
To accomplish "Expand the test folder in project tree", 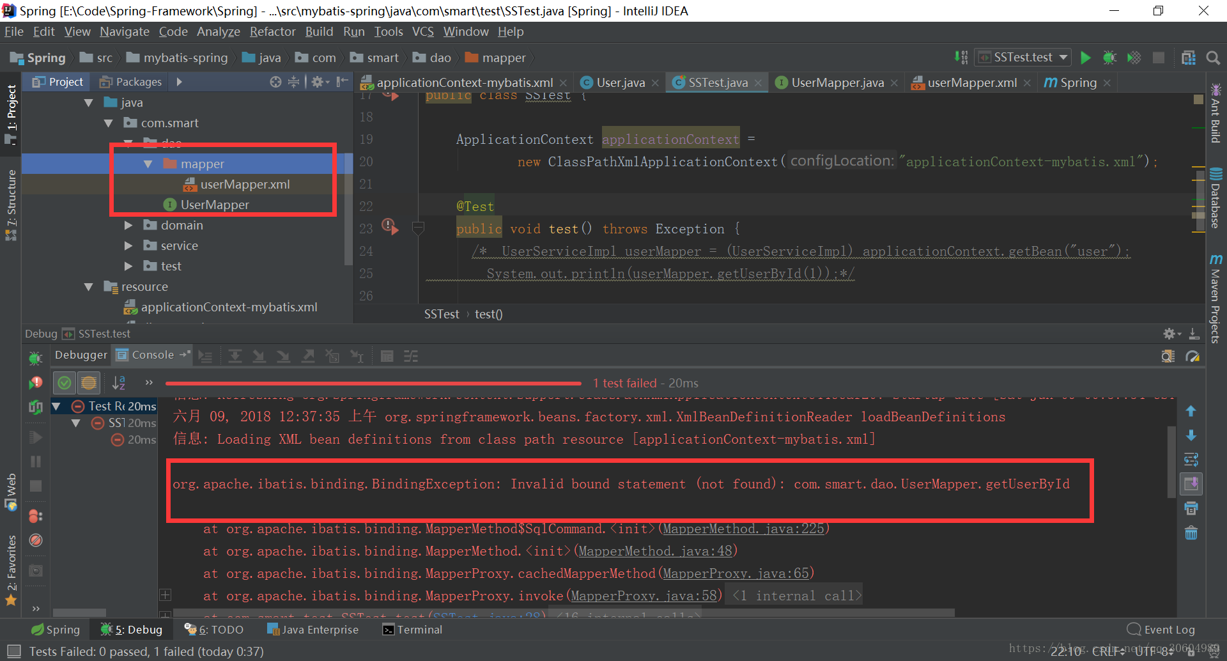I will click(128, 267).
